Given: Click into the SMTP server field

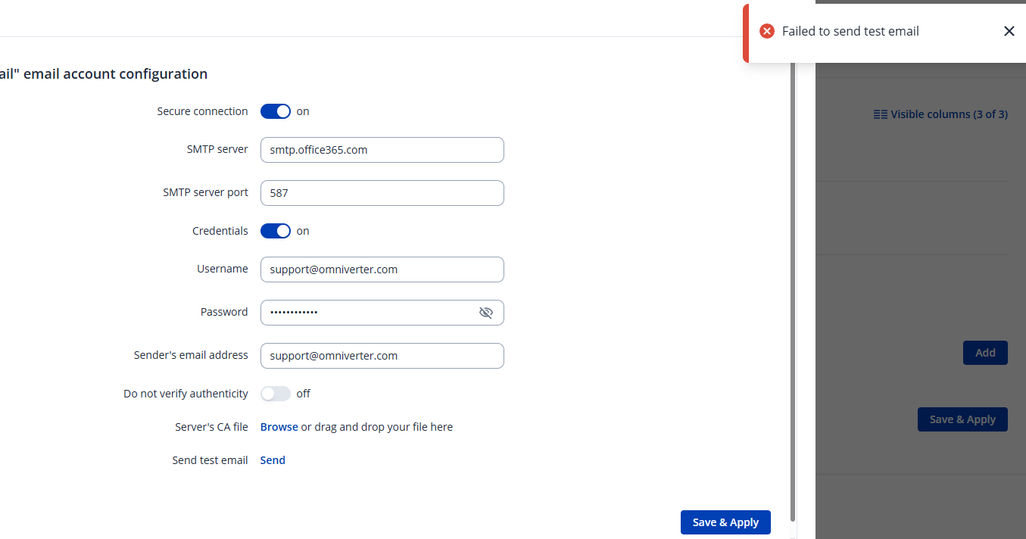Looking at the screenshot, I should pyautogui.click(x=382, y=150).
